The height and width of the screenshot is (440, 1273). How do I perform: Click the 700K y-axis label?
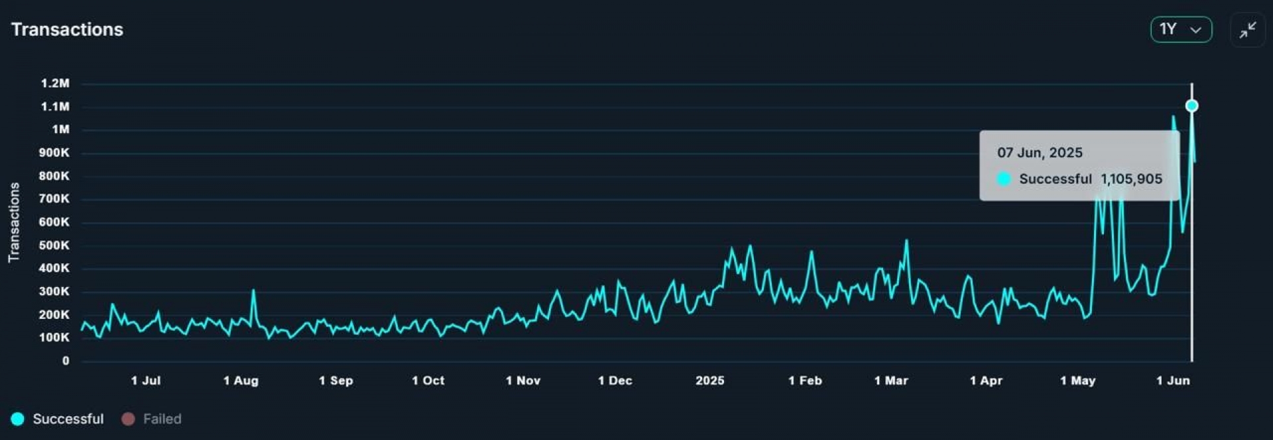[54, 198]
